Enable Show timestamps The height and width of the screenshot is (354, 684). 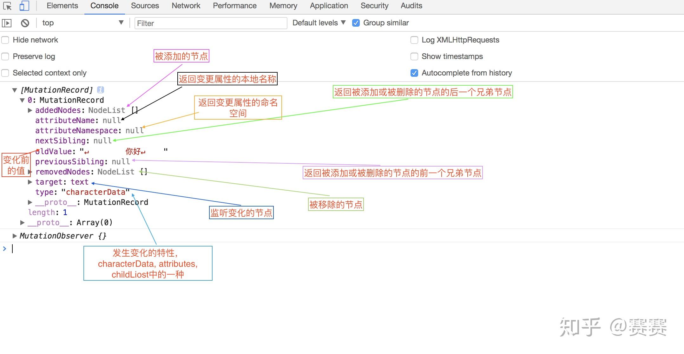pos(414,56)
